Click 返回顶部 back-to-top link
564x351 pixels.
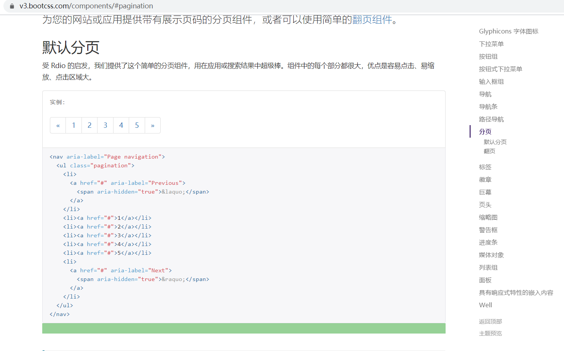(x=491, y=321)
